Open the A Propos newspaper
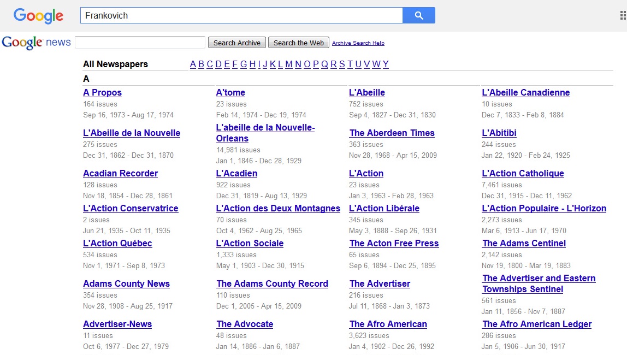The width and height of the screenshot is (627, 355). click(x=102, y=93)
